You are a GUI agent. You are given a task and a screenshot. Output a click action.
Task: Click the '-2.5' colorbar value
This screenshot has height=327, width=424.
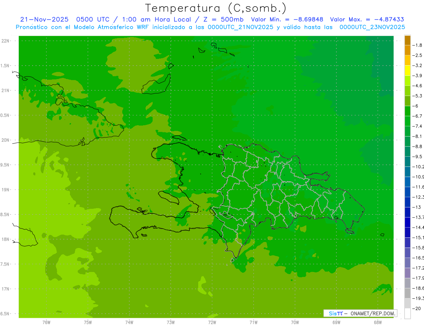(x=418, y=55)
